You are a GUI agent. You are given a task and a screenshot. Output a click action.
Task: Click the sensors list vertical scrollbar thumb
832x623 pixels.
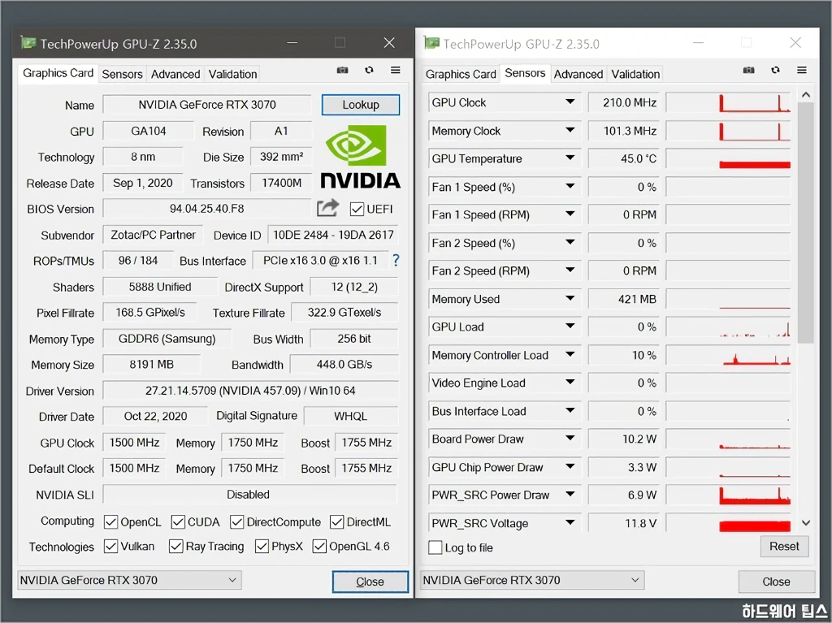(805, 223)
